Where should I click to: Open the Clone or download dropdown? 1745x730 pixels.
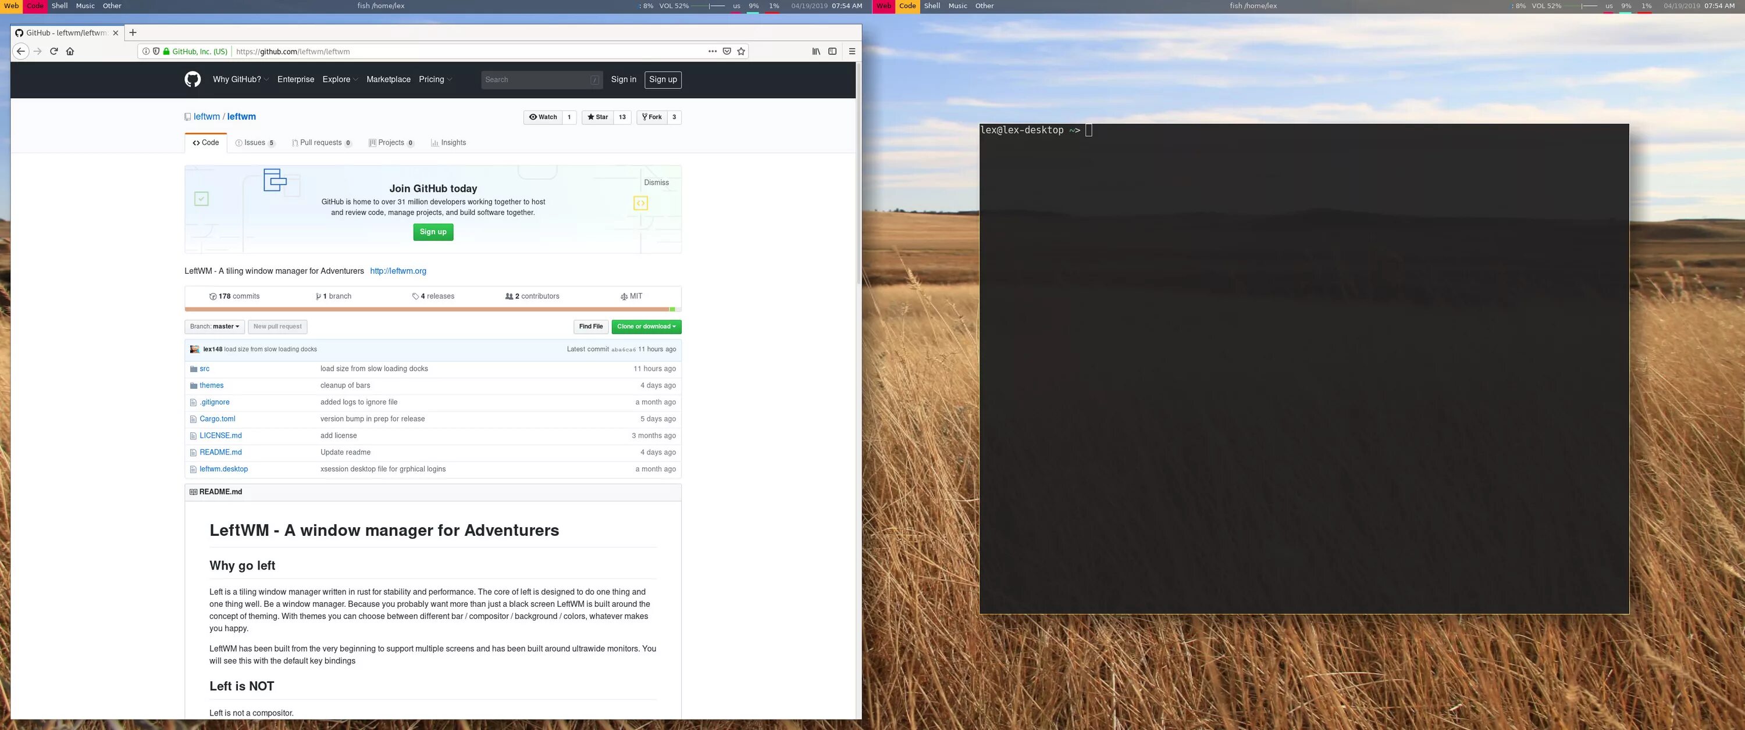click(646, 327)
